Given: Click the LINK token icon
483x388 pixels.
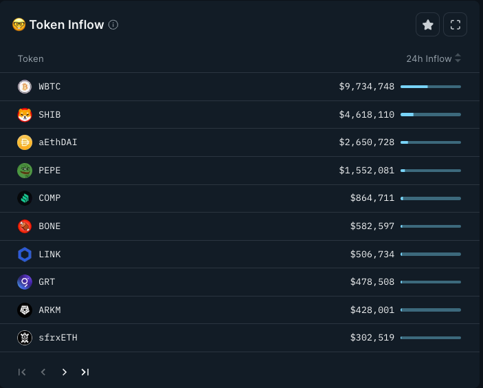Looking at the screenshot, I should [x=25, y=255].
